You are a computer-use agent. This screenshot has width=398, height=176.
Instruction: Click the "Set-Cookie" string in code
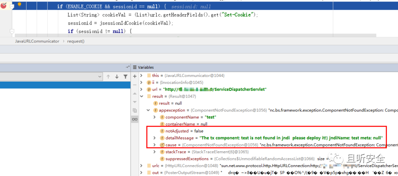tap(238, 15)
